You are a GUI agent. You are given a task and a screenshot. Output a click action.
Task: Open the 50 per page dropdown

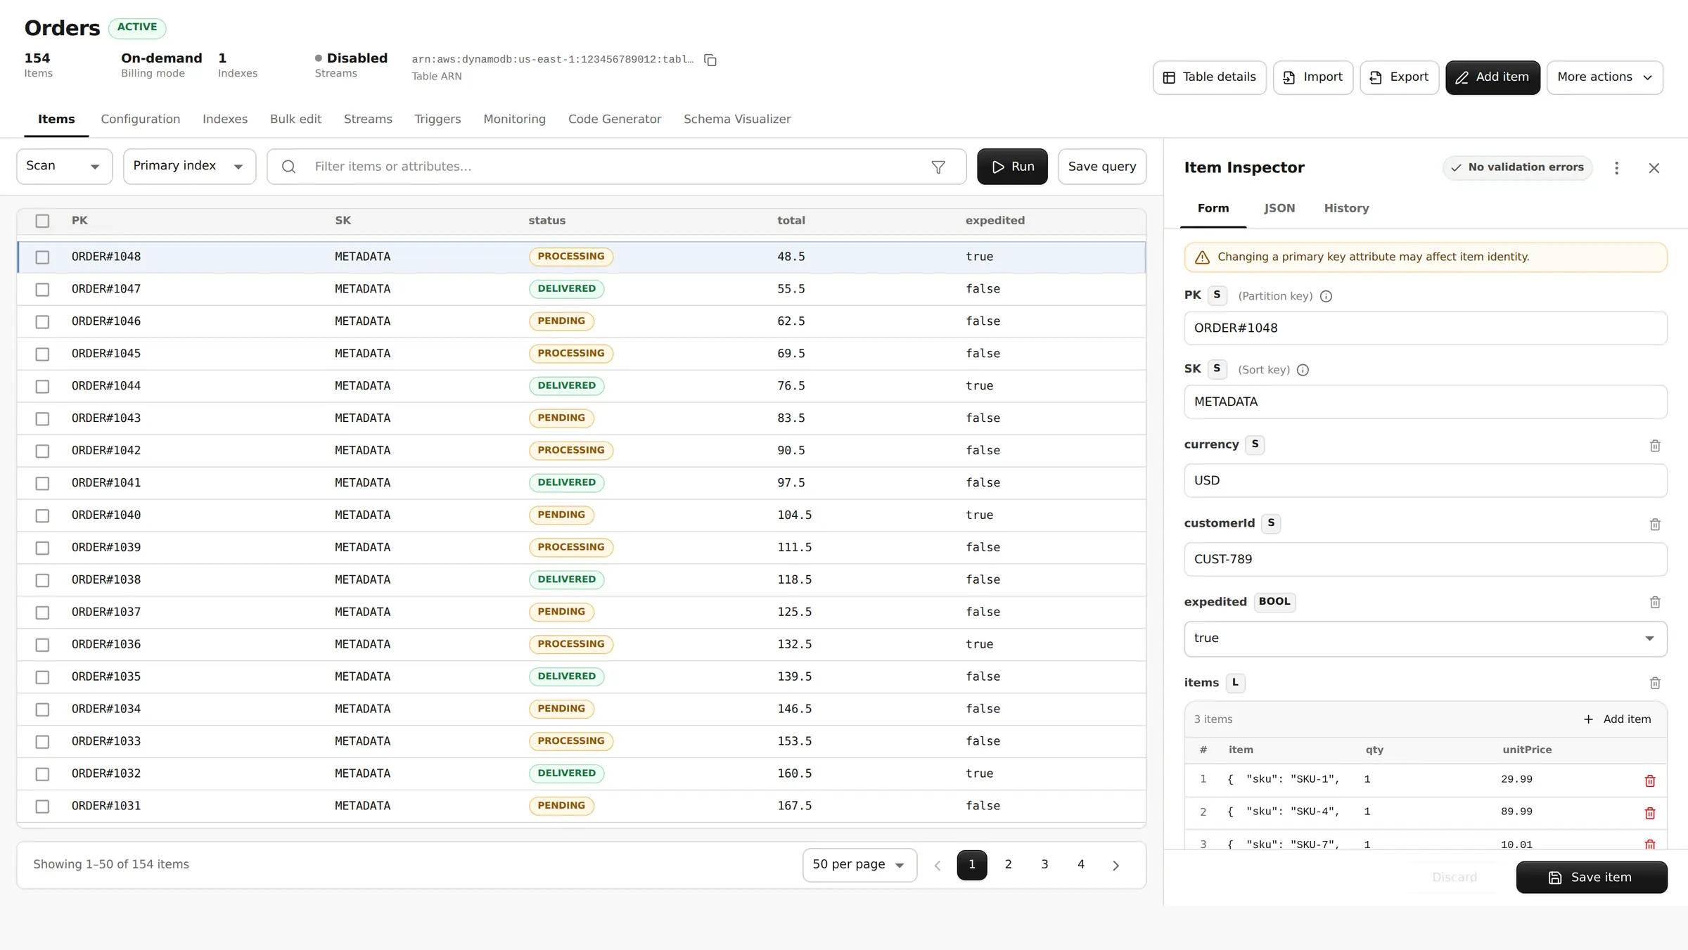(x=859, y=865)
